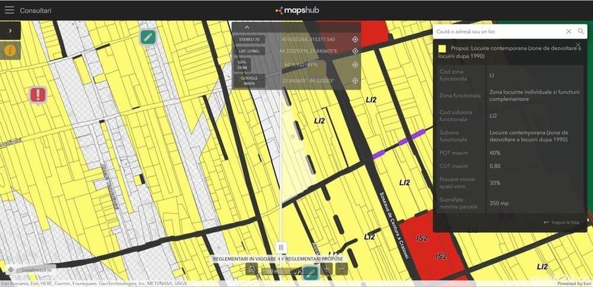Click the locate target icon for LAT. LONG.
The image size is (593, 287).
354,51
